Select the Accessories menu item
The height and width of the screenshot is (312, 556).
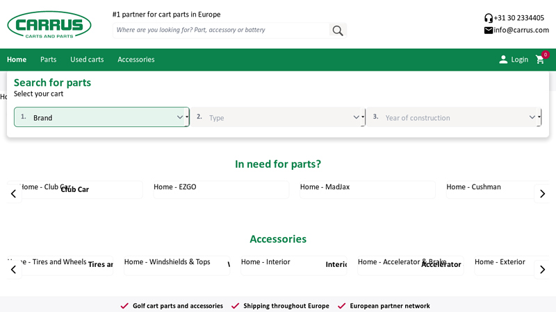136,60
